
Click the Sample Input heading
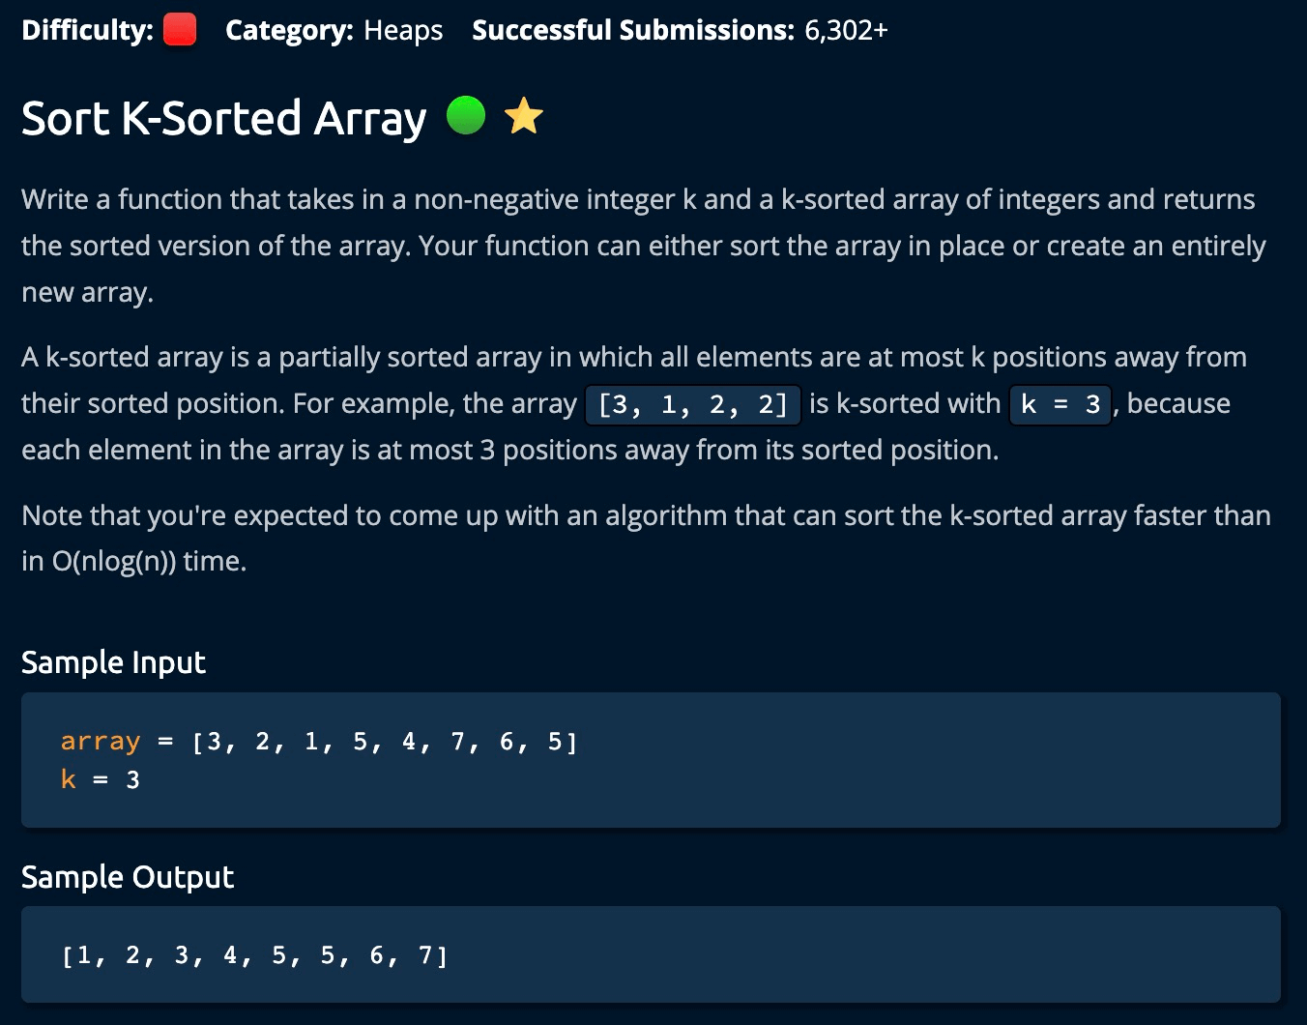click(x=113, y=662)
